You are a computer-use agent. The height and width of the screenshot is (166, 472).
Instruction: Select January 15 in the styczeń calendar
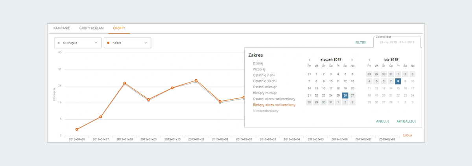pos(316,88)
